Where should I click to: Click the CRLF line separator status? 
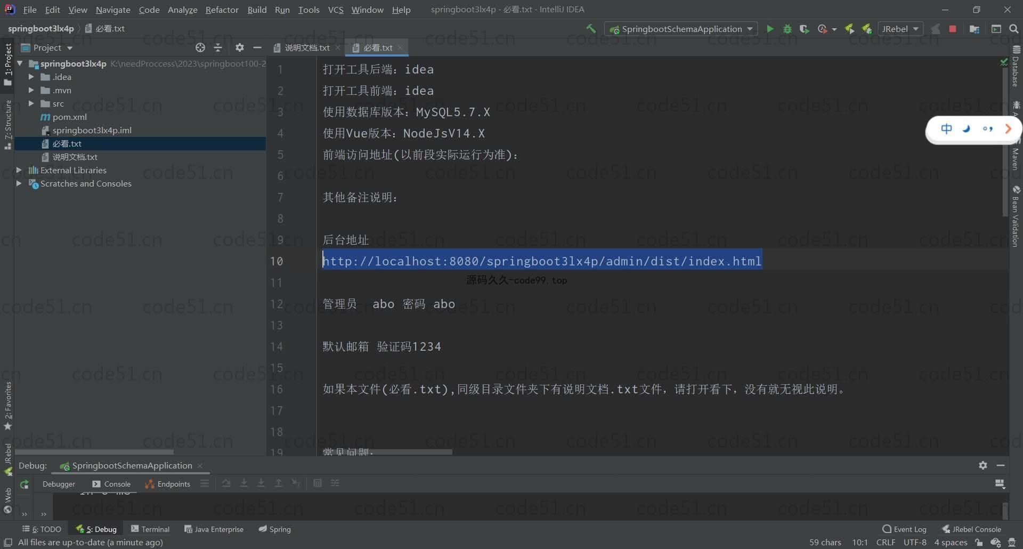point(886,542)
